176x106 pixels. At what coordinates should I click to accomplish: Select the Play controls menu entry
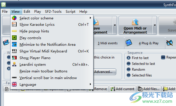[x=52, y=38]
